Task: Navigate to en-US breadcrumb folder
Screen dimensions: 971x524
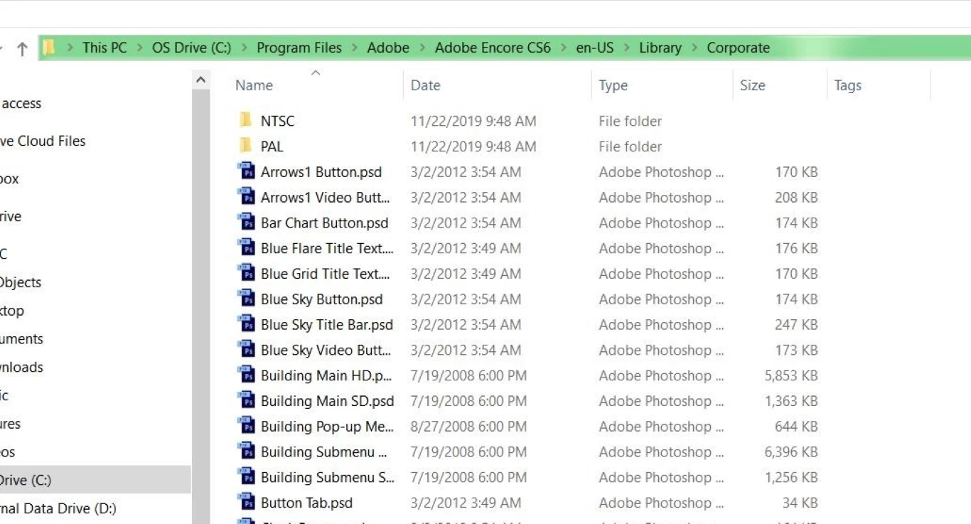Action: tap(595, 48)
